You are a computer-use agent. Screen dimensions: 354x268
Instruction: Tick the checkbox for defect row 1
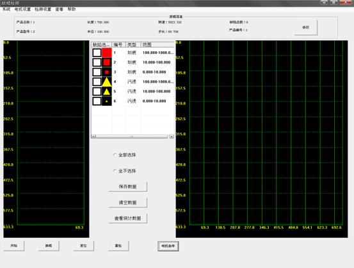point(97,53)
